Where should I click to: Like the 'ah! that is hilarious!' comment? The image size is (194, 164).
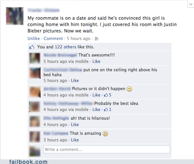tap(75, 125)
